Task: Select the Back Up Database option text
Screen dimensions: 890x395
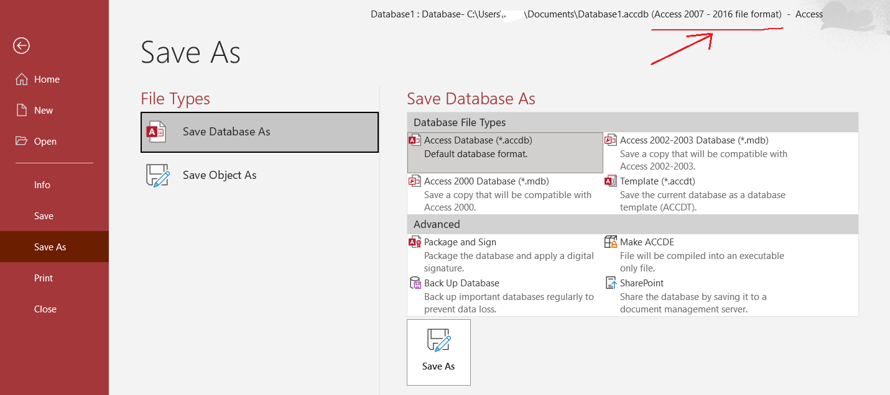Action: pos(461,283)
